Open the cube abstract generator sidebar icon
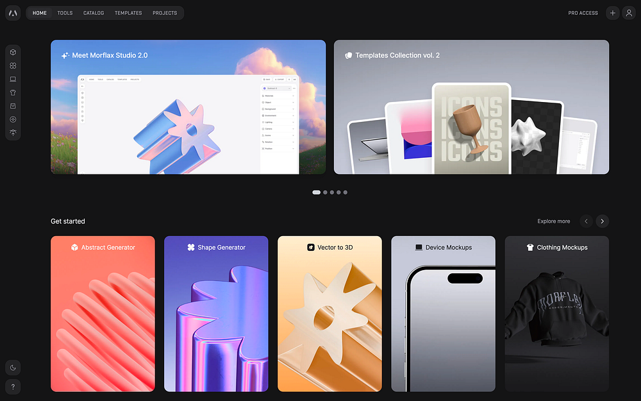Viewport: 641px width, 401px height. click(x=13, y=53)
